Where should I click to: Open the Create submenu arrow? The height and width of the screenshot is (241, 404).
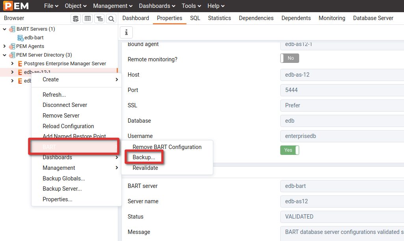[117, 79]
